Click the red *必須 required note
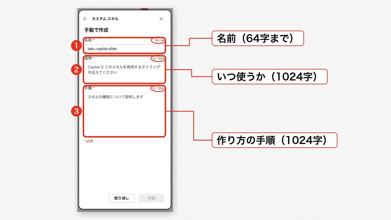This screenshot has height=220, width=391. click(x=89, y=141)
